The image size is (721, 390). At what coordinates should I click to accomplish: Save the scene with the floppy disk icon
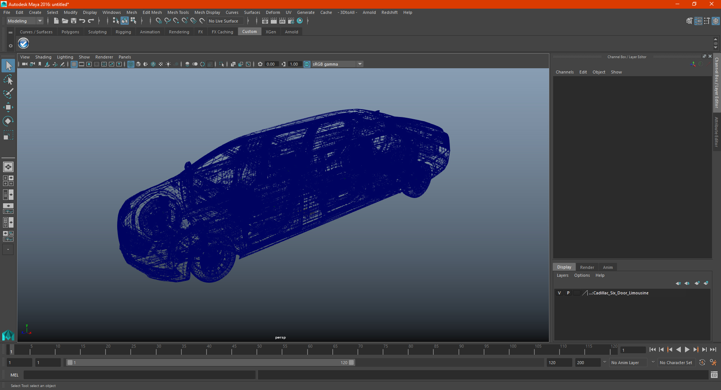click(x=74, y=21)
